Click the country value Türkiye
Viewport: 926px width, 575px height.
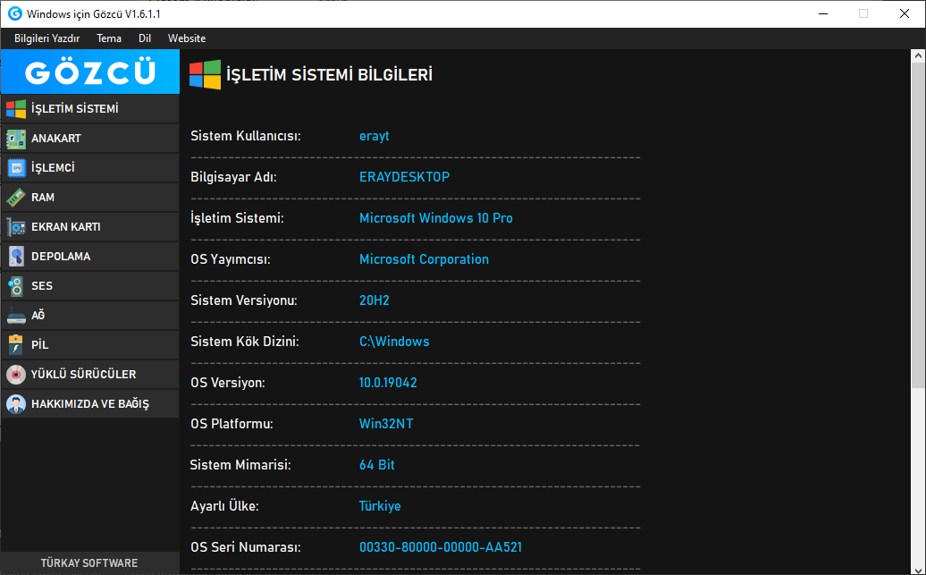[380, 506]
